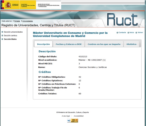The height and width of the screenshot is (126, 146).
Task: Click the Rama label
Action: point(42,67)
